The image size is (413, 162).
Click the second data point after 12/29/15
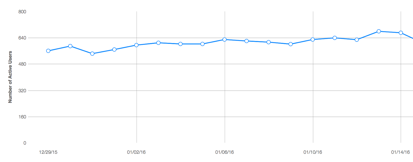point(92,54)
